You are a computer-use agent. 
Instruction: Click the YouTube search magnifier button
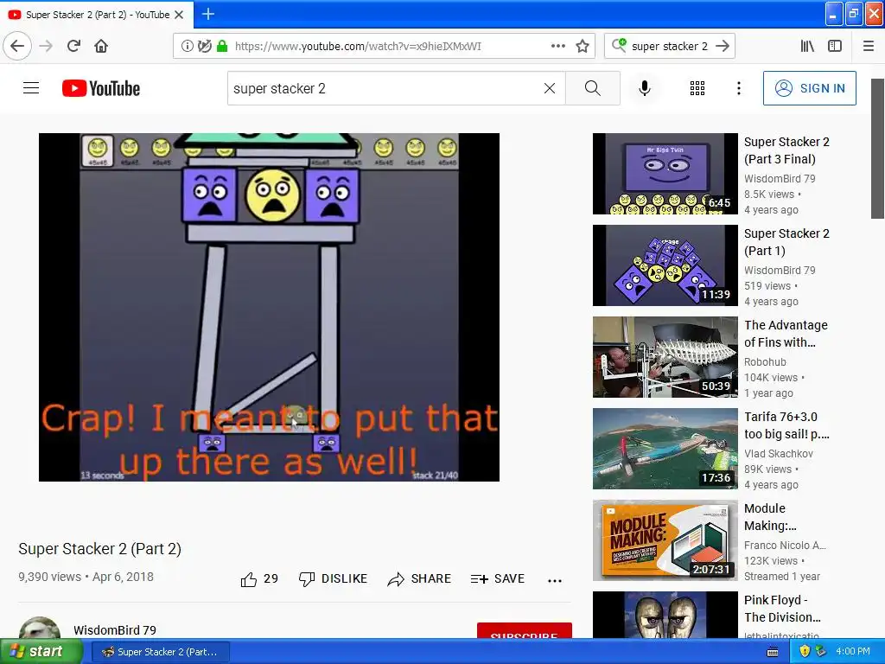(x=593, y=88)
